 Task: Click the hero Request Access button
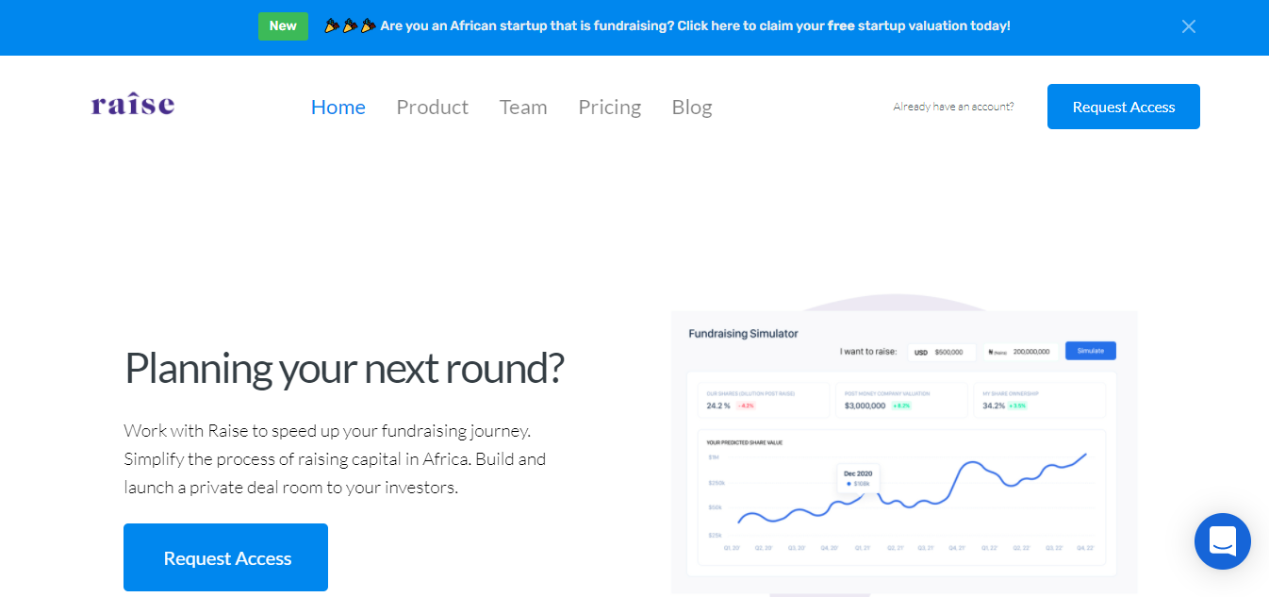[x=225, y=557]
